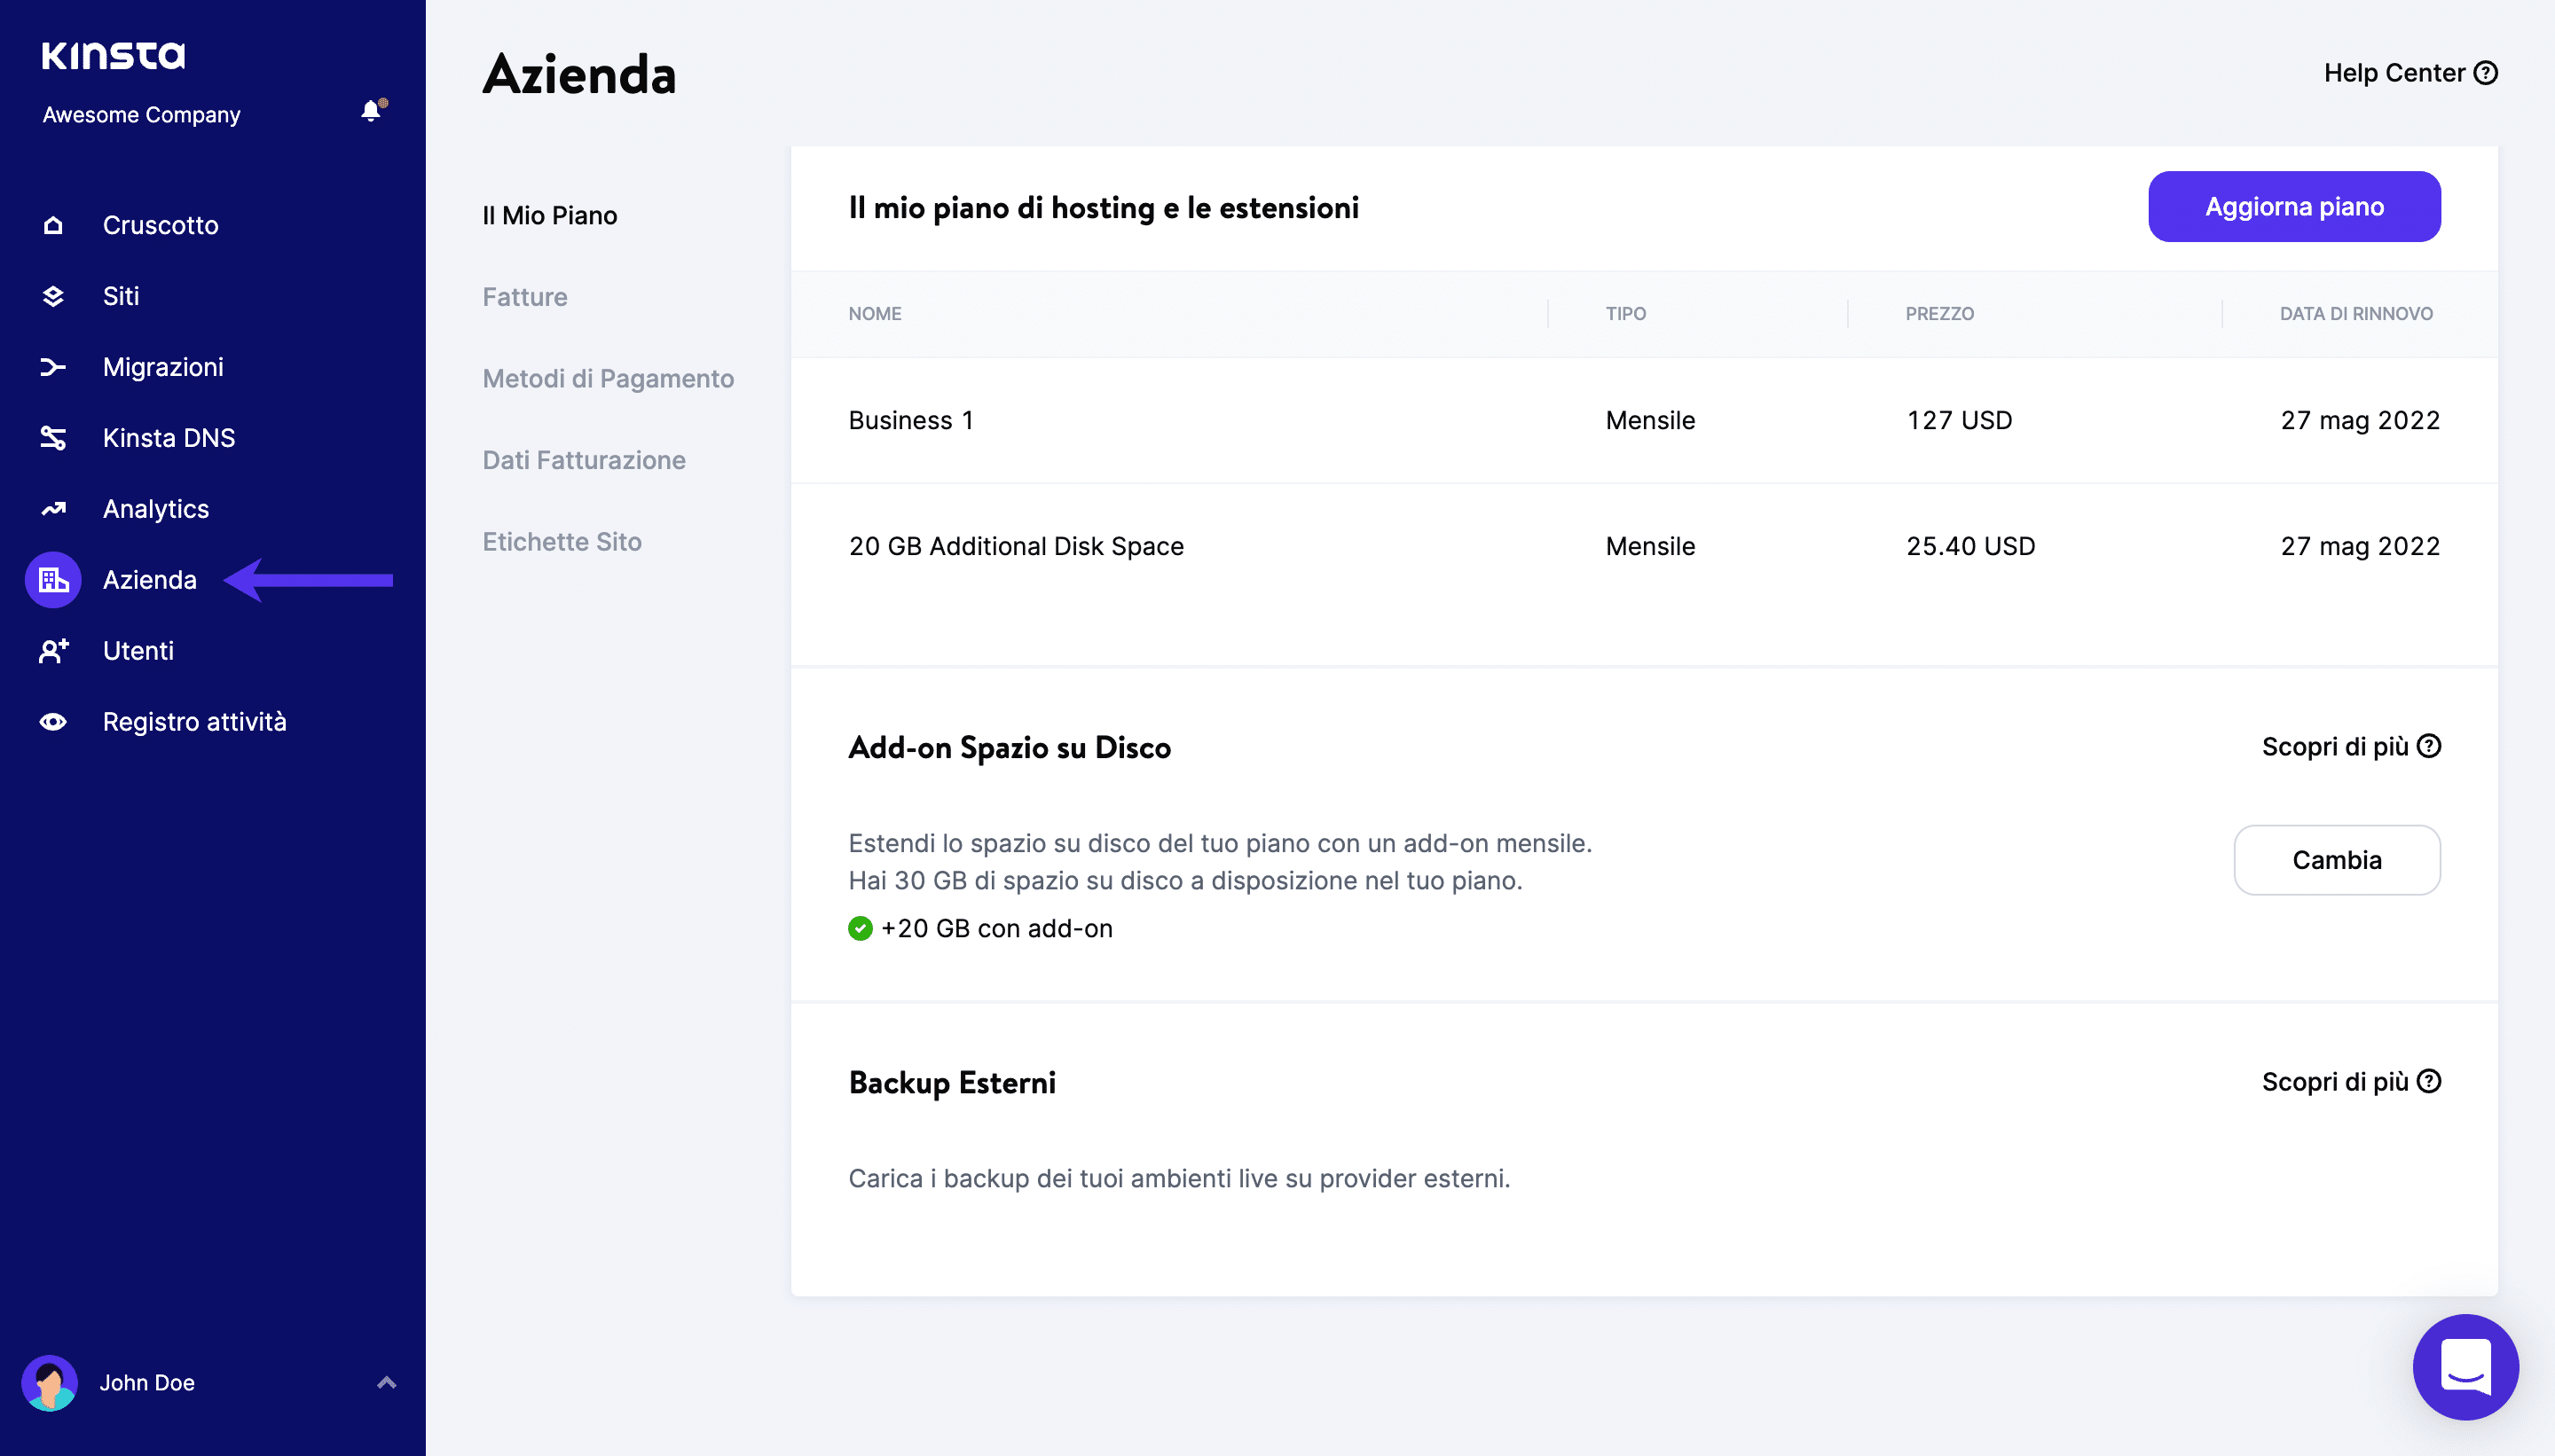Click question icon beside Backup Esterni Scopri di più
This screenshot has height=1456, width=2555.
point(2429,1081)
